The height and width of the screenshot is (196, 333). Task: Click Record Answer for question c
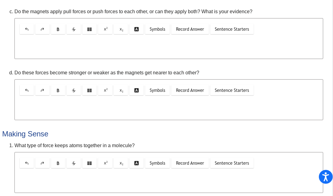(190, 29)
